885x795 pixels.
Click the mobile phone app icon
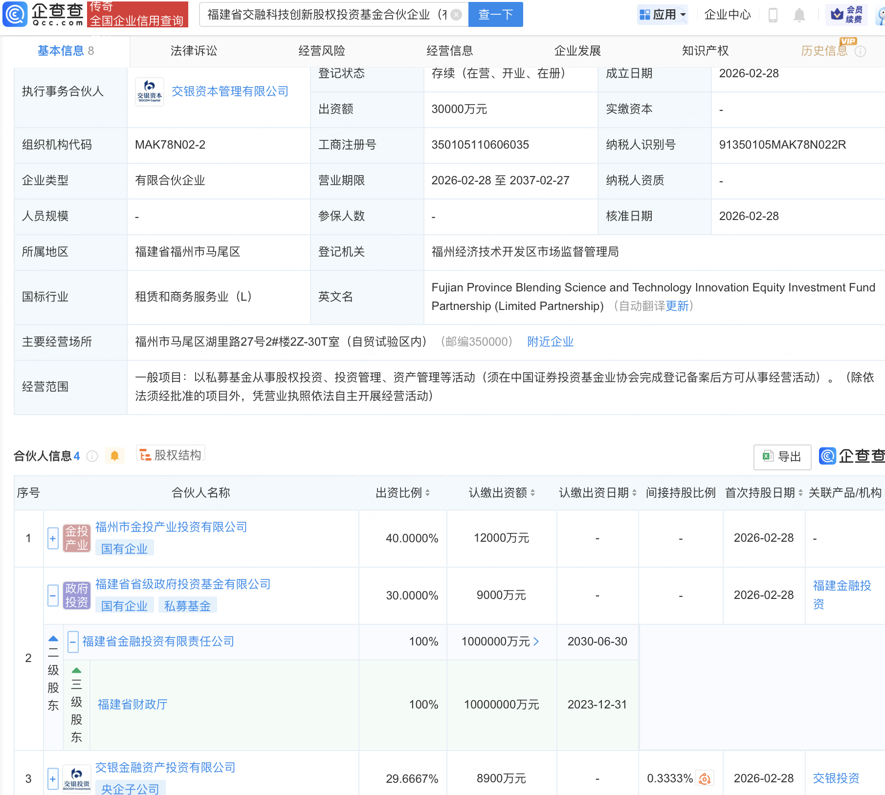click(773, 15)
